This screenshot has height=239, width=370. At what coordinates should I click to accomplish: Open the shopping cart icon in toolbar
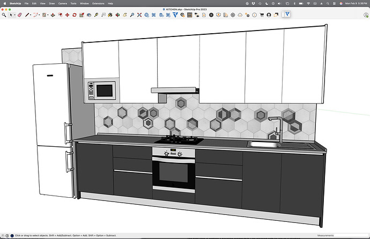pyautogui.click(x=261, y=15)
